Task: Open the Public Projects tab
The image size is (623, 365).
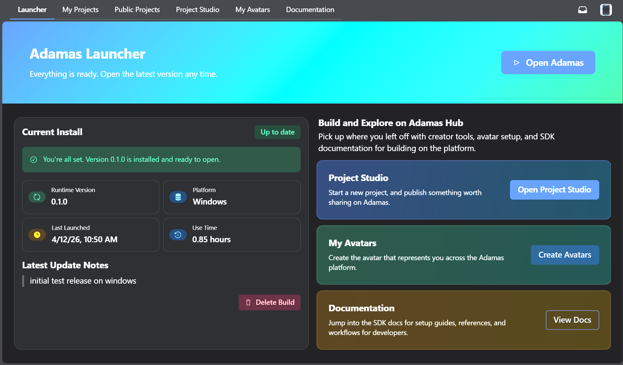Action: [x=137, y=10]
